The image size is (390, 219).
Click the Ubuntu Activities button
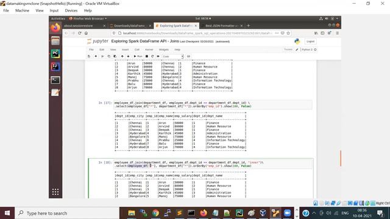pyautogui.click(x=58, y=19)
